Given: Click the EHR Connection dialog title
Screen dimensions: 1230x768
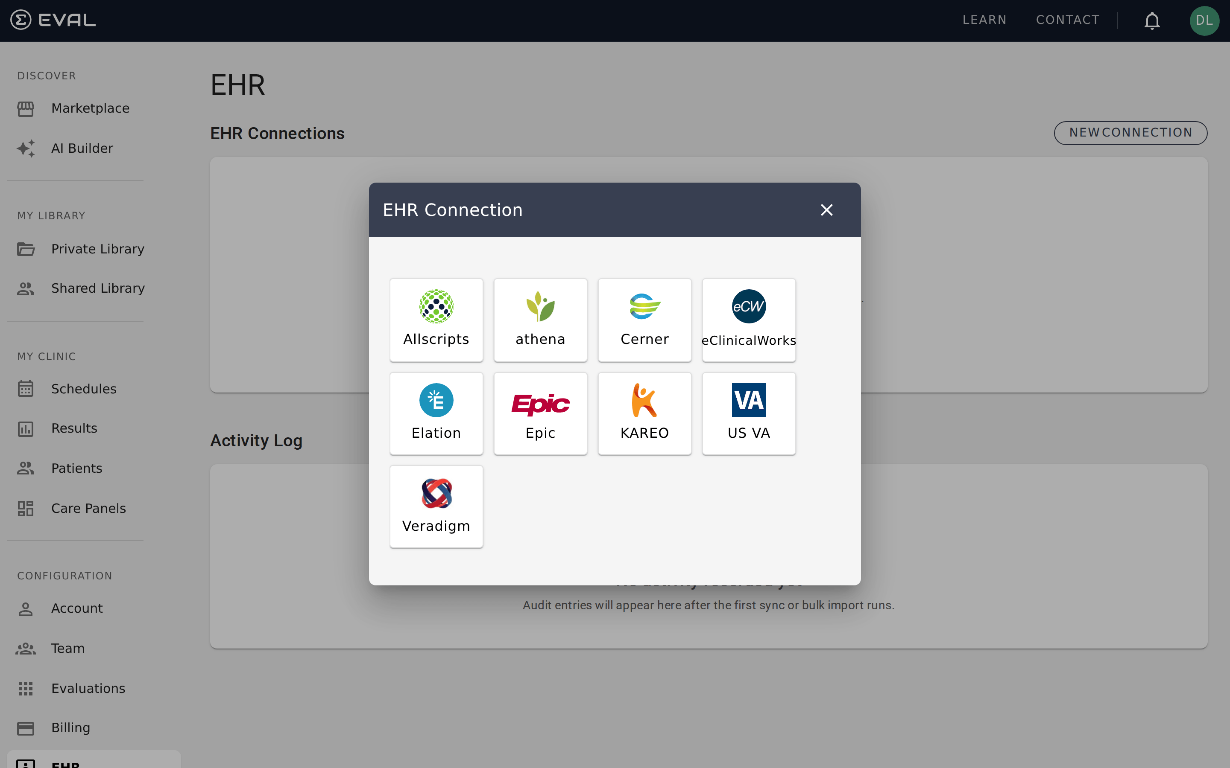Looking at the screenshot, I should pos(452,210).
